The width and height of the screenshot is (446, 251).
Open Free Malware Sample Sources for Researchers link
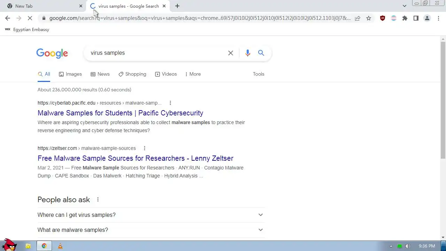[x=136, y=158]
